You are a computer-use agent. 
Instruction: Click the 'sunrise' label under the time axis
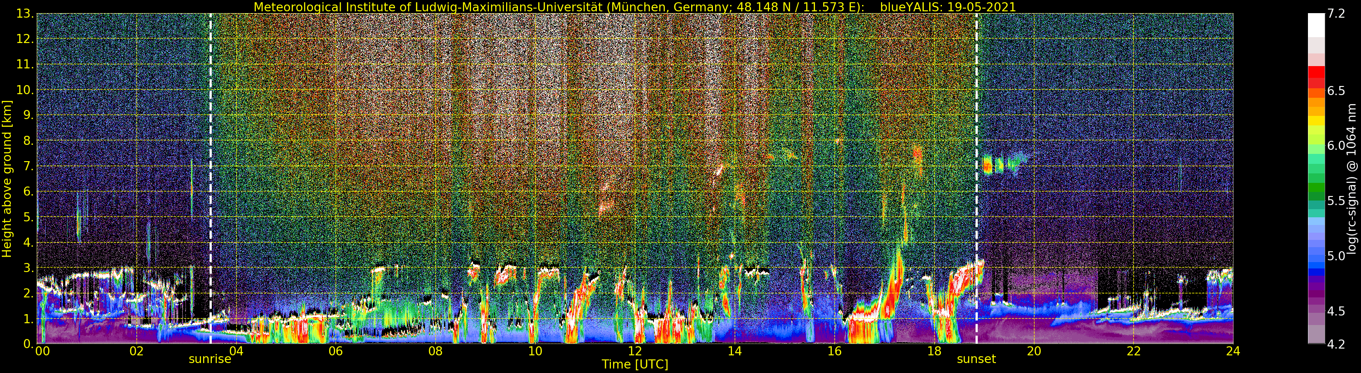210,359
